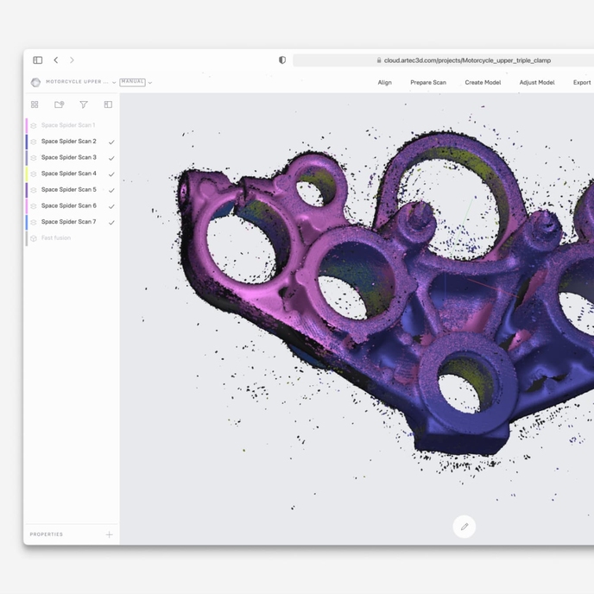Click the layer icon of Scan 6

click(x=34, y=206)
